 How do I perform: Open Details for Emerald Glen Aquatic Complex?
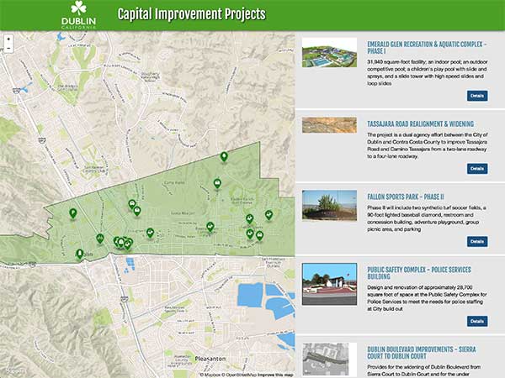coord(477,96)
